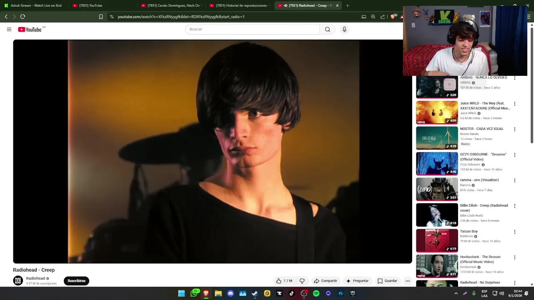Open Hoobastank The Reason thumbnail

[437, 266]
